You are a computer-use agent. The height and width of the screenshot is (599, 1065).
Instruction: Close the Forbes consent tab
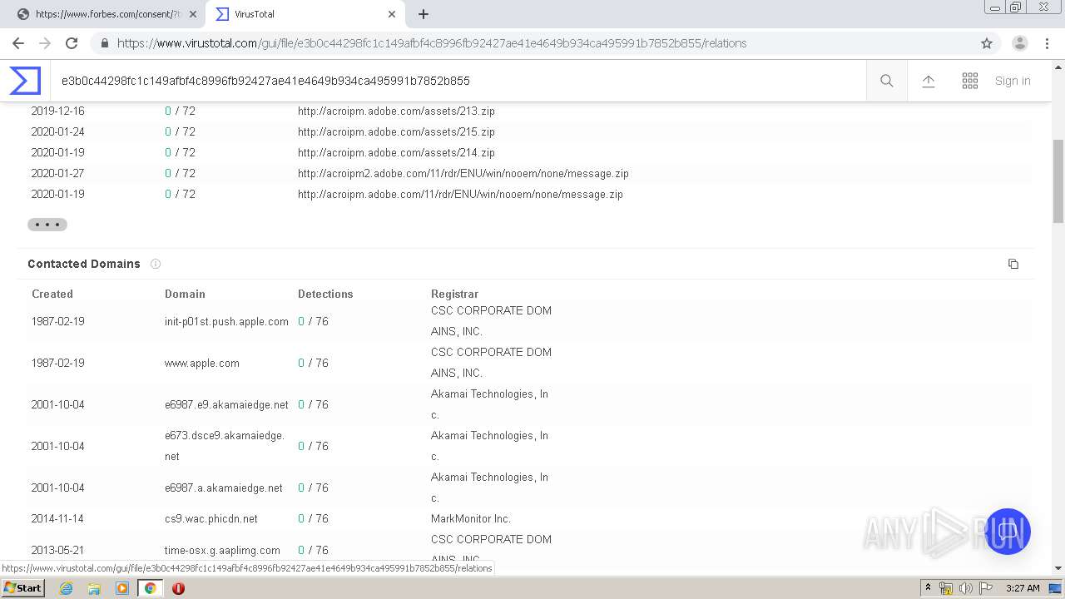[193, 14]
